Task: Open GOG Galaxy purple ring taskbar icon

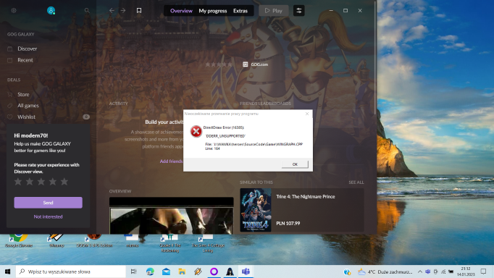Action: pos(214,271)
